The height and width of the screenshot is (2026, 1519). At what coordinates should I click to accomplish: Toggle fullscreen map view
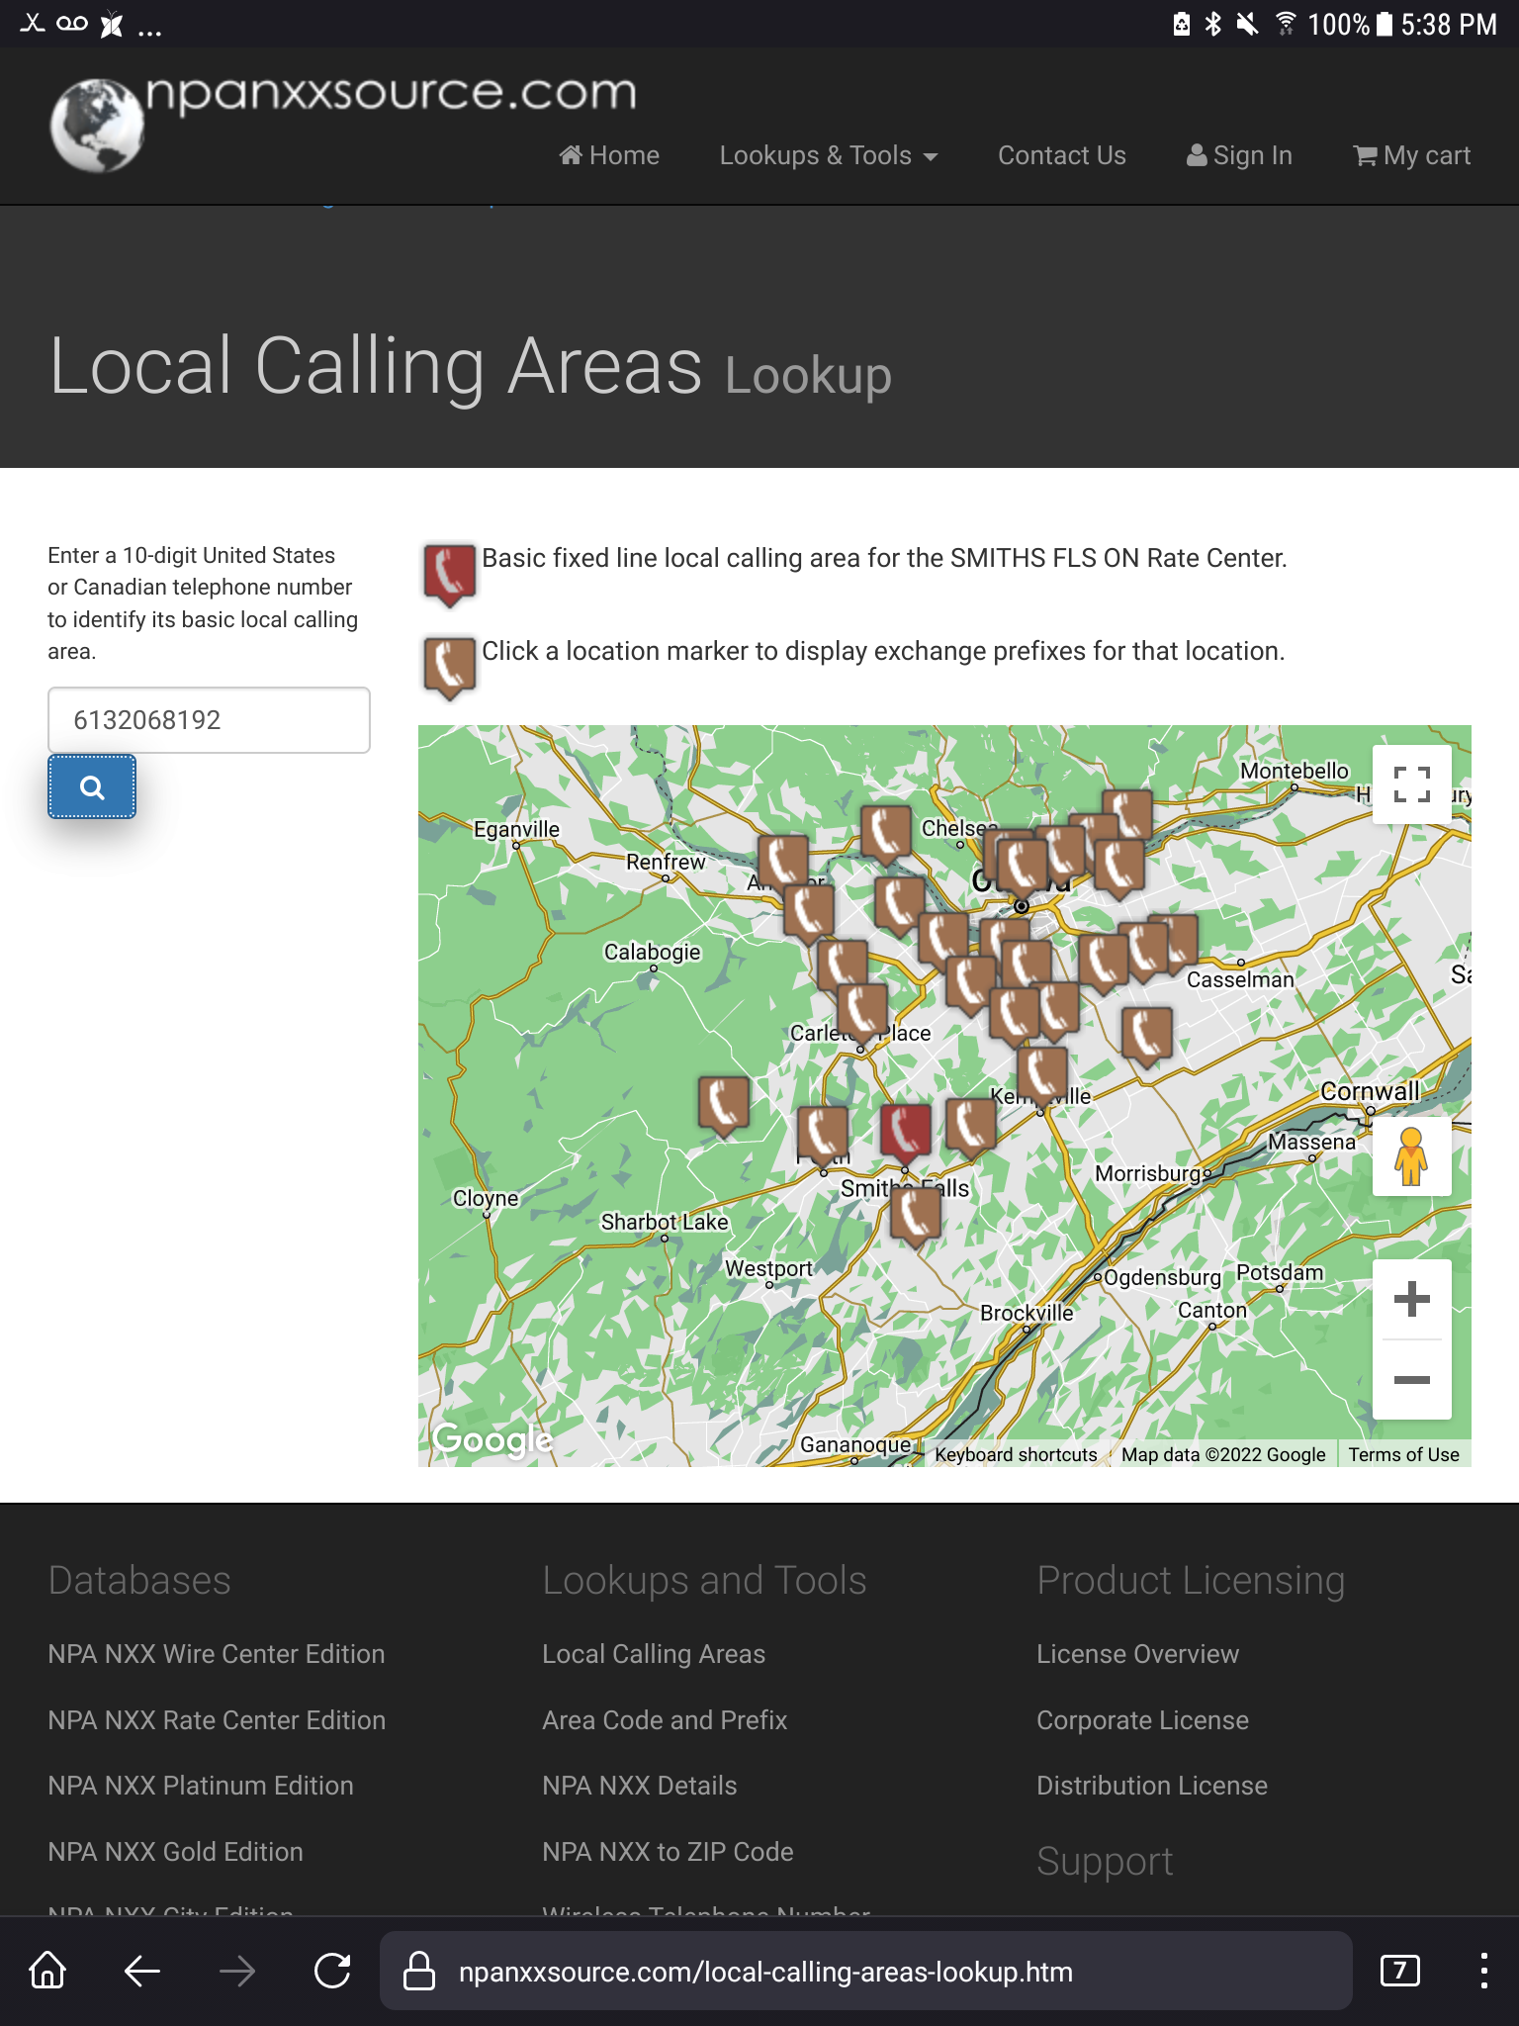coord(1411,784)
